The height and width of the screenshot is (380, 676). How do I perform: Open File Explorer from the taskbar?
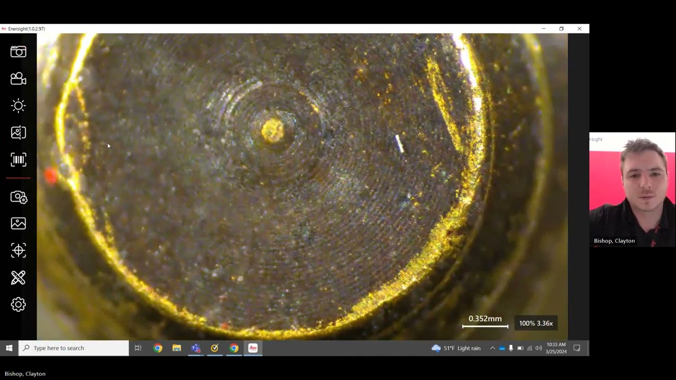tap(176, 348)
